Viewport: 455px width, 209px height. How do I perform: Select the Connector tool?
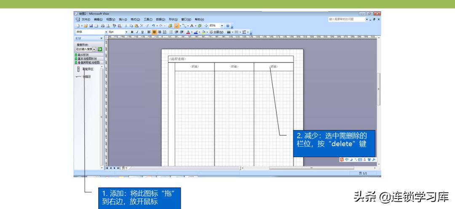pos(184,26)
